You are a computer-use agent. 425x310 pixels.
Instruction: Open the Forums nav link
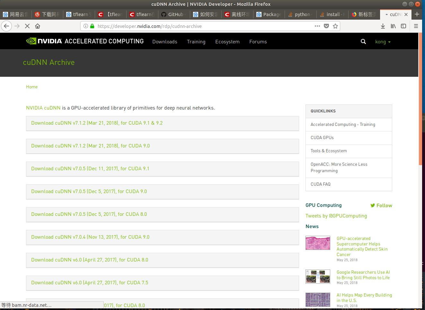(258, 42)
